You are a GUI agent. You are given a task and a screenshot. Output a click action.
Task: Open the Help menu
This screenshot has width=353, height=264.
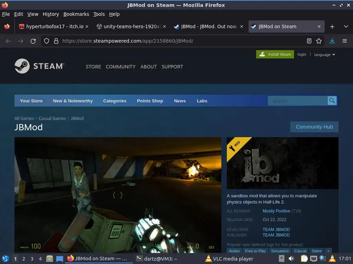114,14
